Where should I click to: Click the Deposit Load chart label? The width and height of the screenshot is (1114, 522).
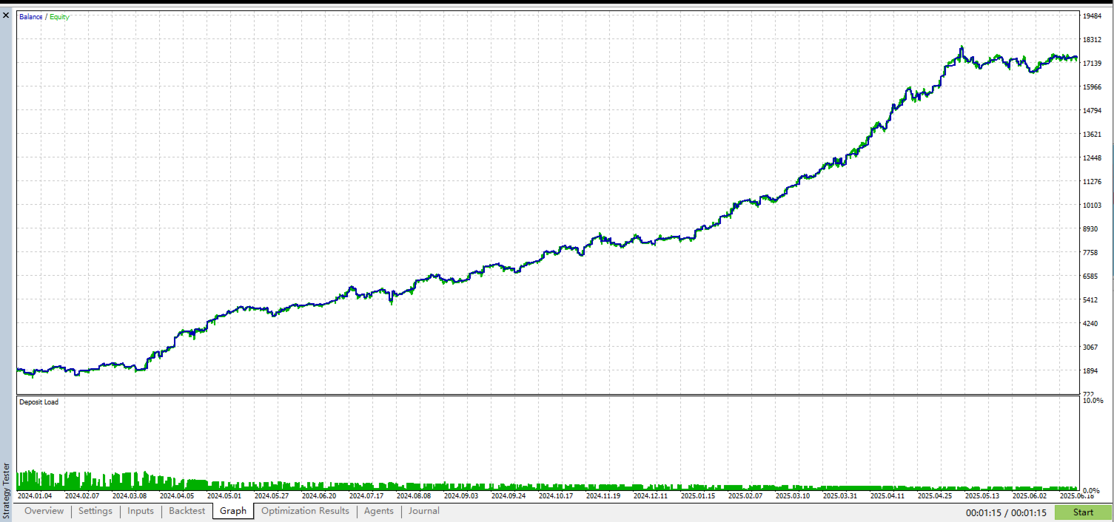point(38,402)
